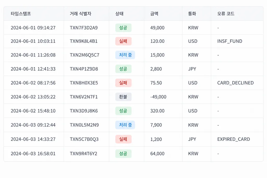Click 성공 badge in TXN3D9J8K6 row
This screenshot has width=267, height=178.
123,111
